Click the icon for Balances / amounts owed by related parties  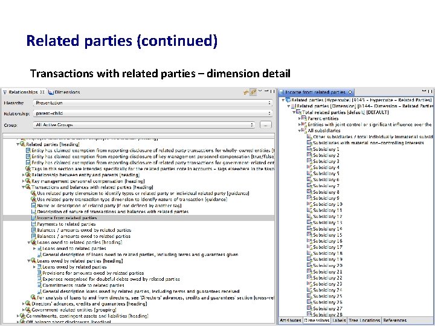click(34, 230)
